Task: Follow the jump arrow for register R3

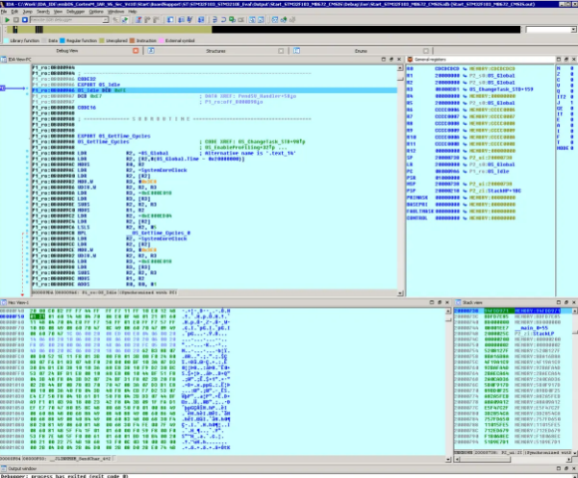Action: pyautogui.click(x=465, y=89)
